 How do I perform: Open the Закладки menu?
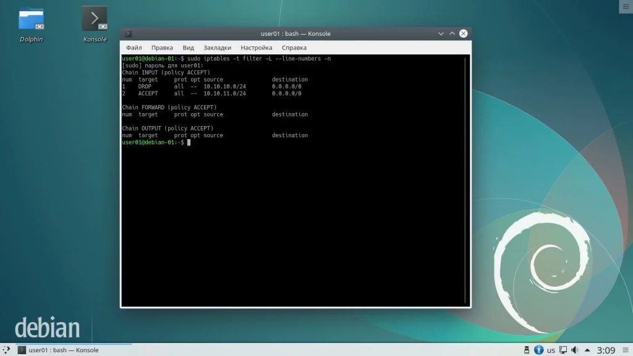217,48
